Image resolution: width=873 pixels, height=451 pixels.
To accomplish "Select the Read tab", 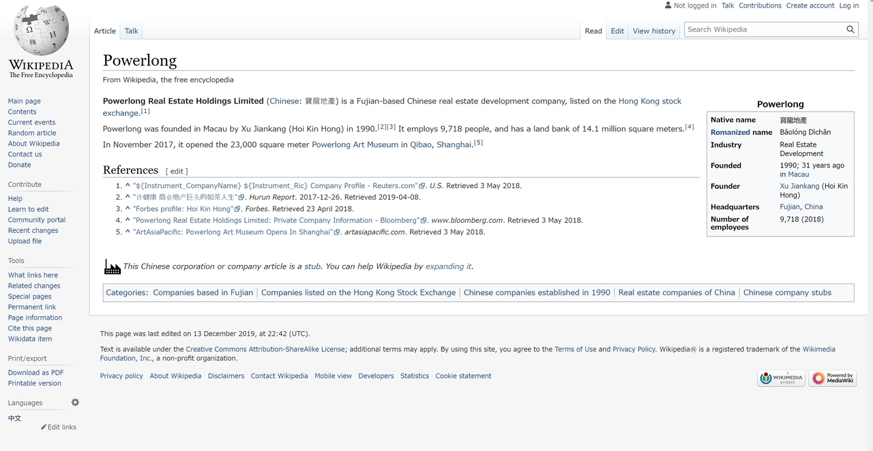I will click(593, 31).
